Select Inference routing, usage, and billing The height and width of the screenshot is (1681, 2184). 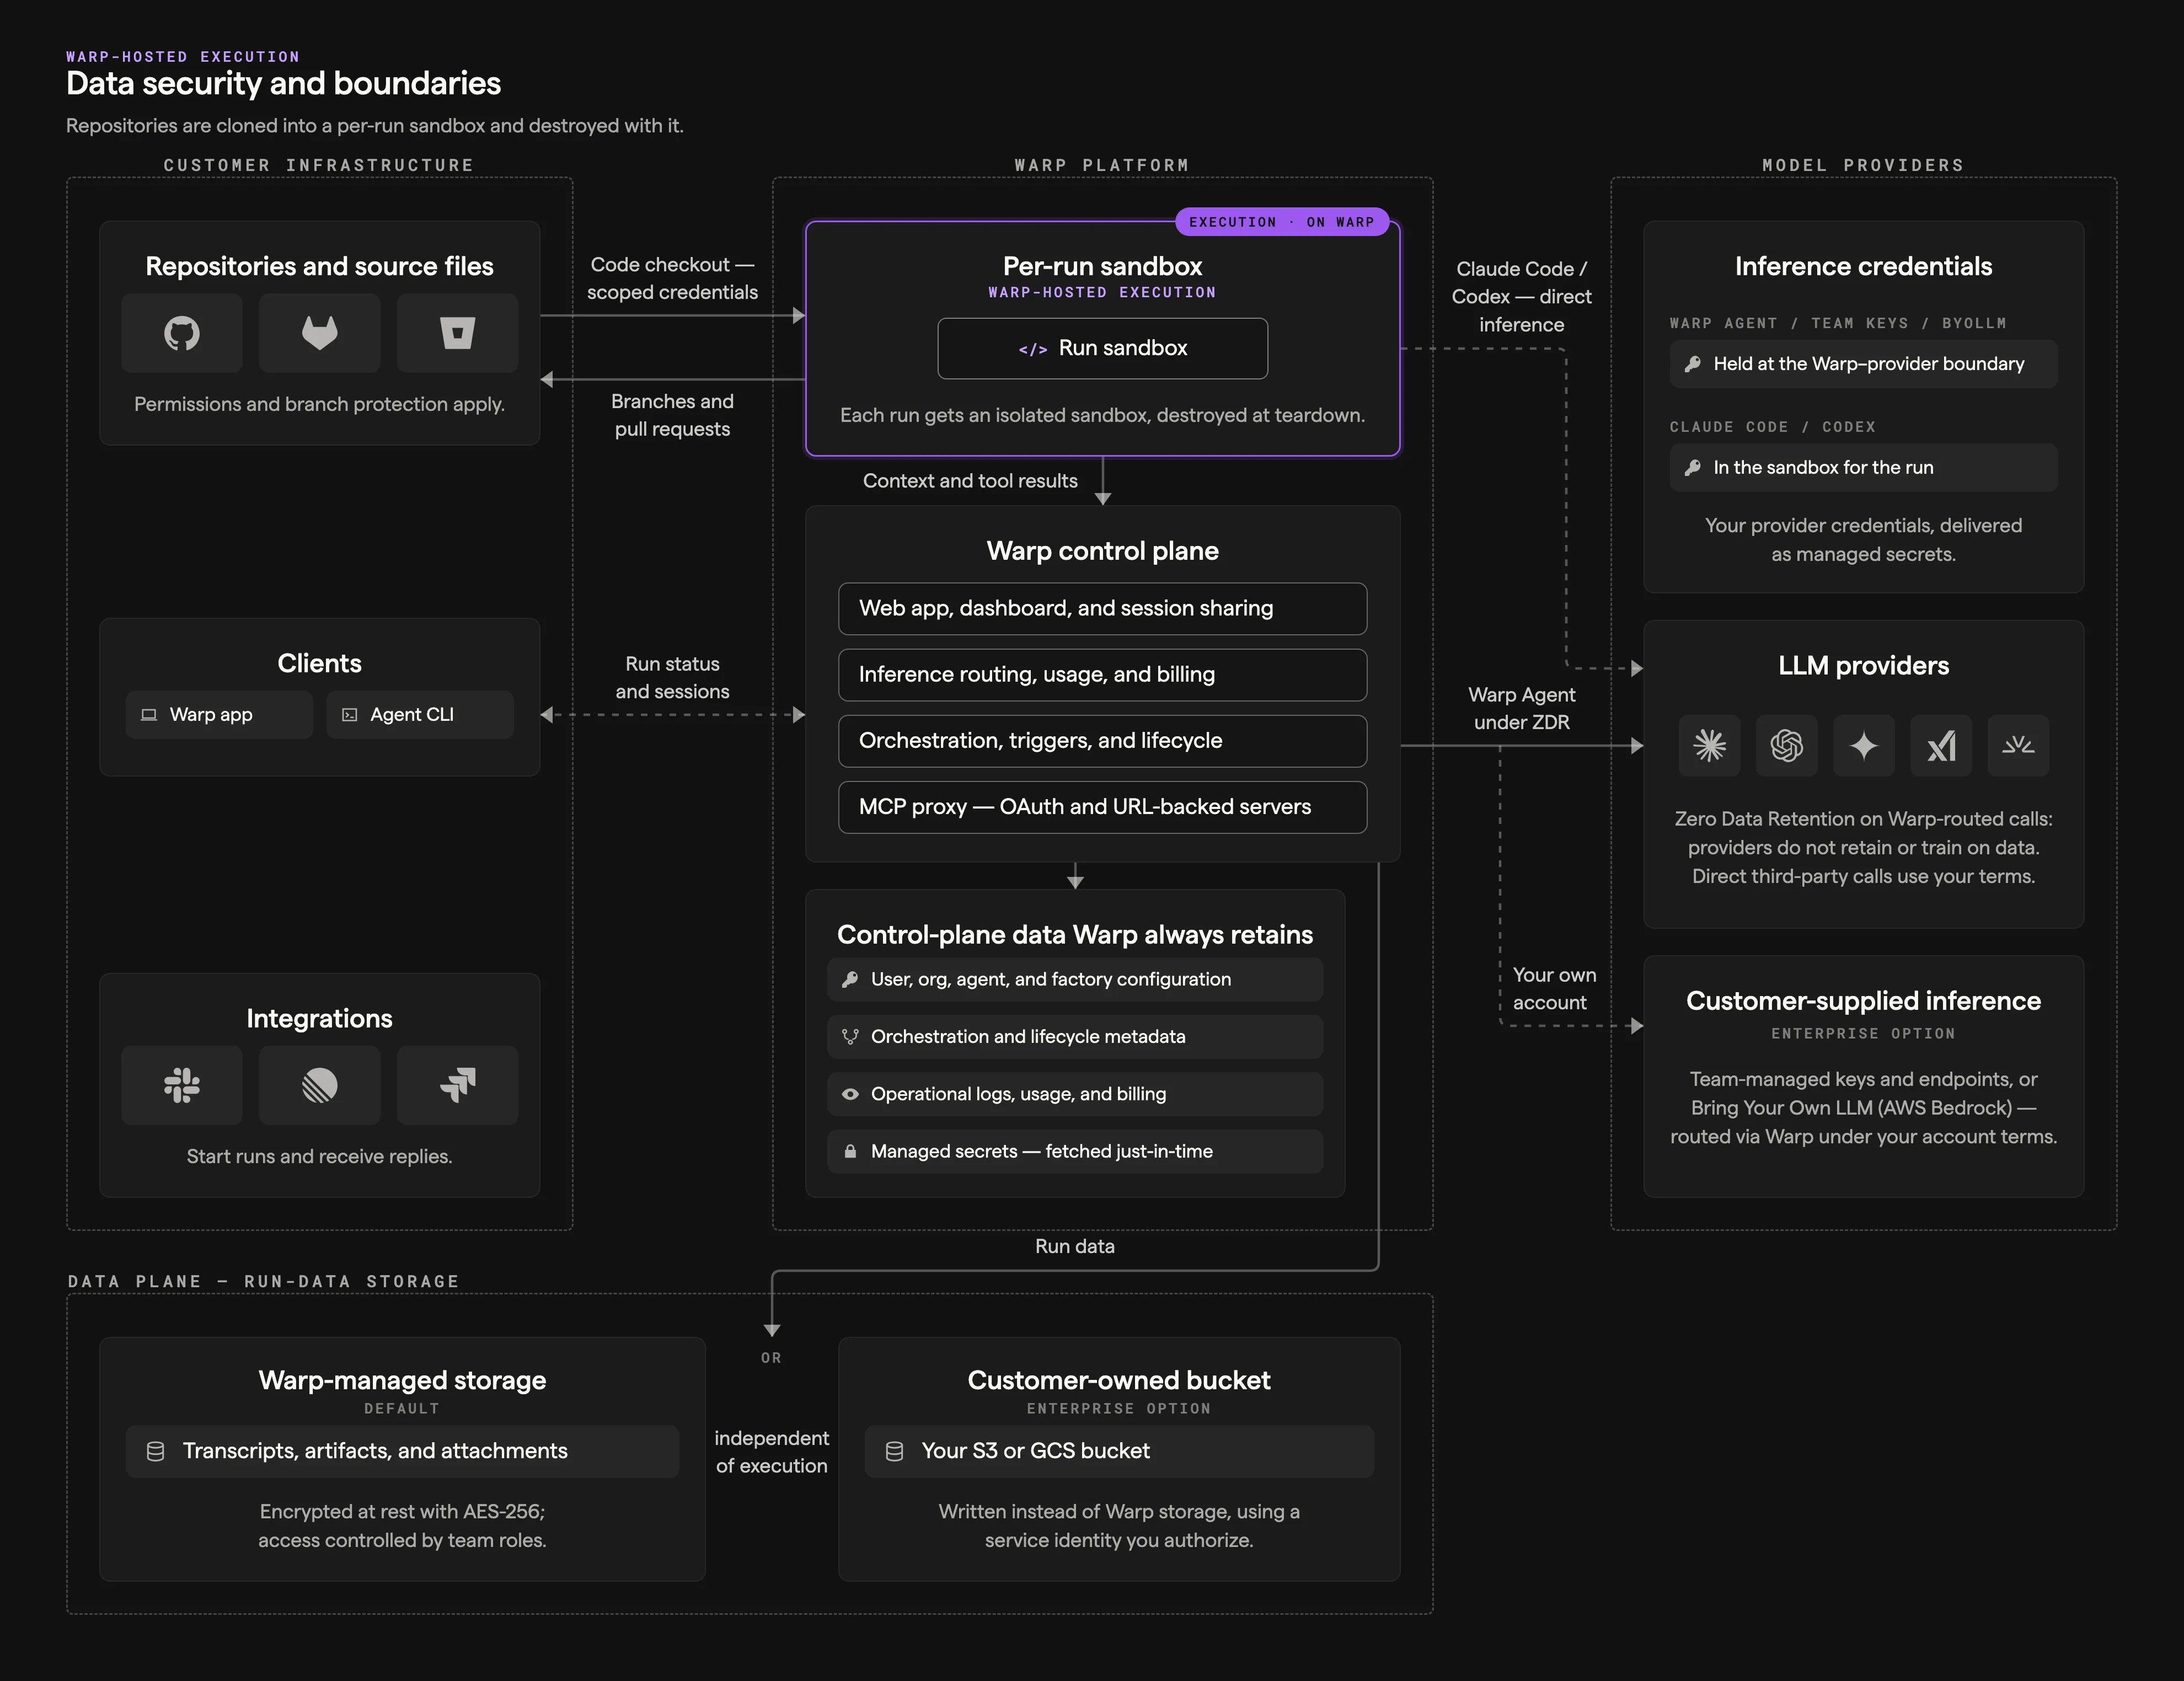coord(1102,674)
